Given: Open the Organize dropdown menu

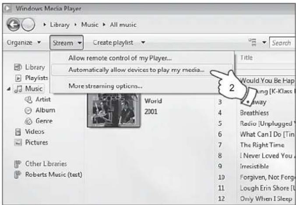Looking at the screenshot, I should pos(24,42).
